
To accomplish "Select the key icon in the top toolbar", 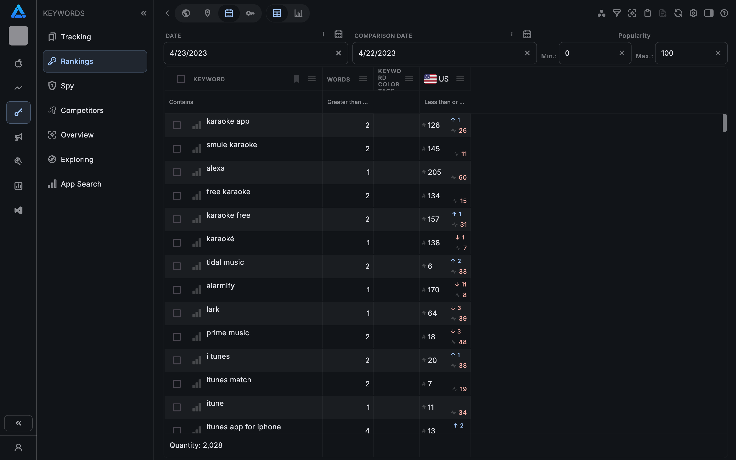I will [250, 13].
